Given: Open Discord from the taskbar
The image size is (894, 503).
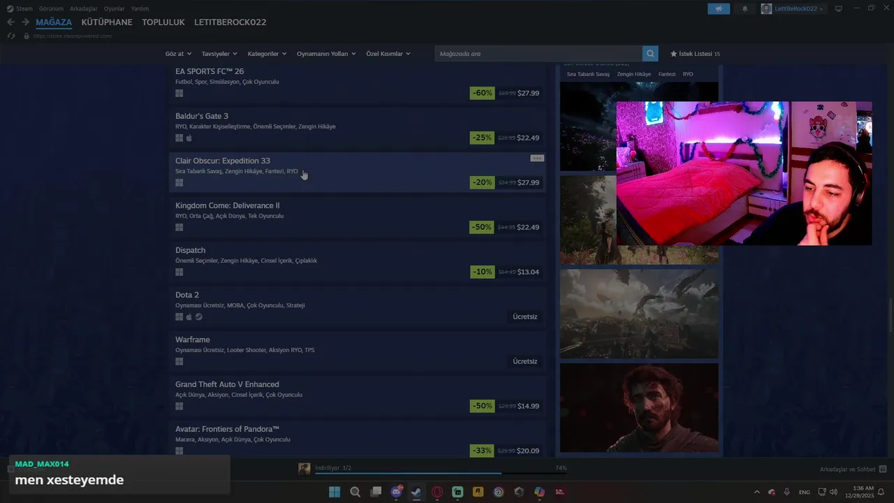Looking at the screenshot, I should [396, 492].
